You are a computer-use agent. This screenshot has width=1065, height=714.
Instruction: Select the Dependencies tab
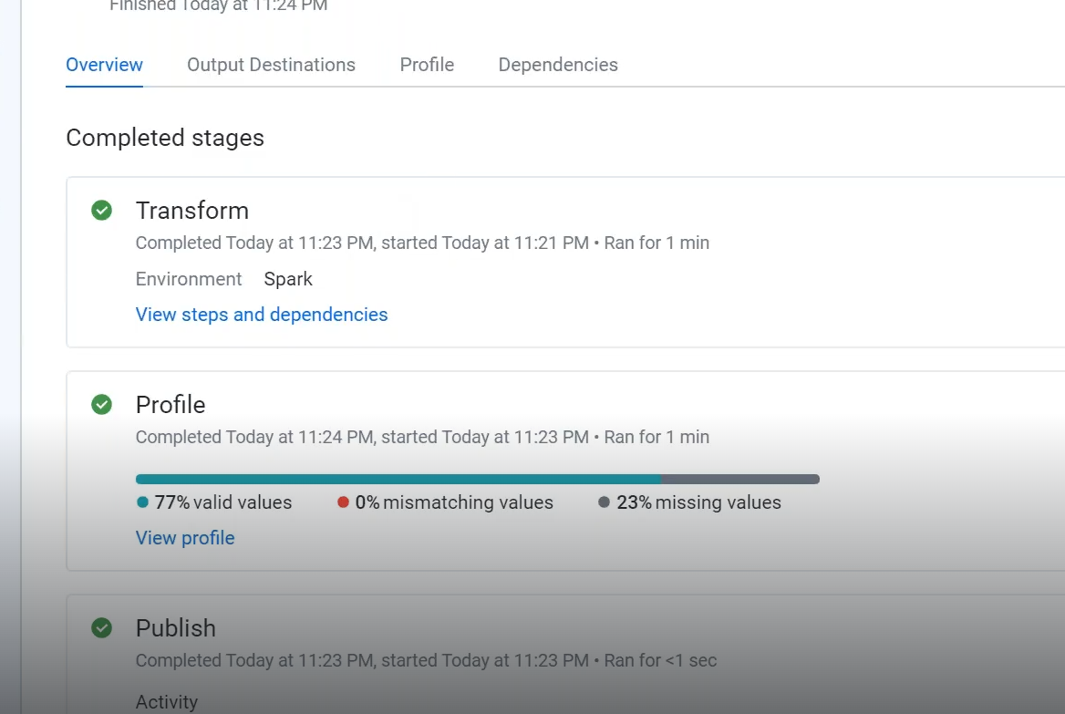pyautogui.click(x=558, y=65)
